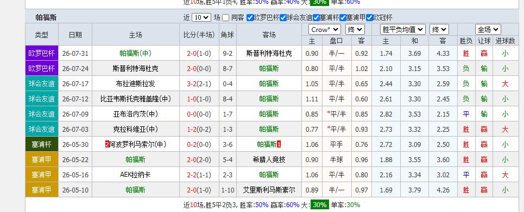
Task: Click the corner count 1-10
Action: pos(228,190)
